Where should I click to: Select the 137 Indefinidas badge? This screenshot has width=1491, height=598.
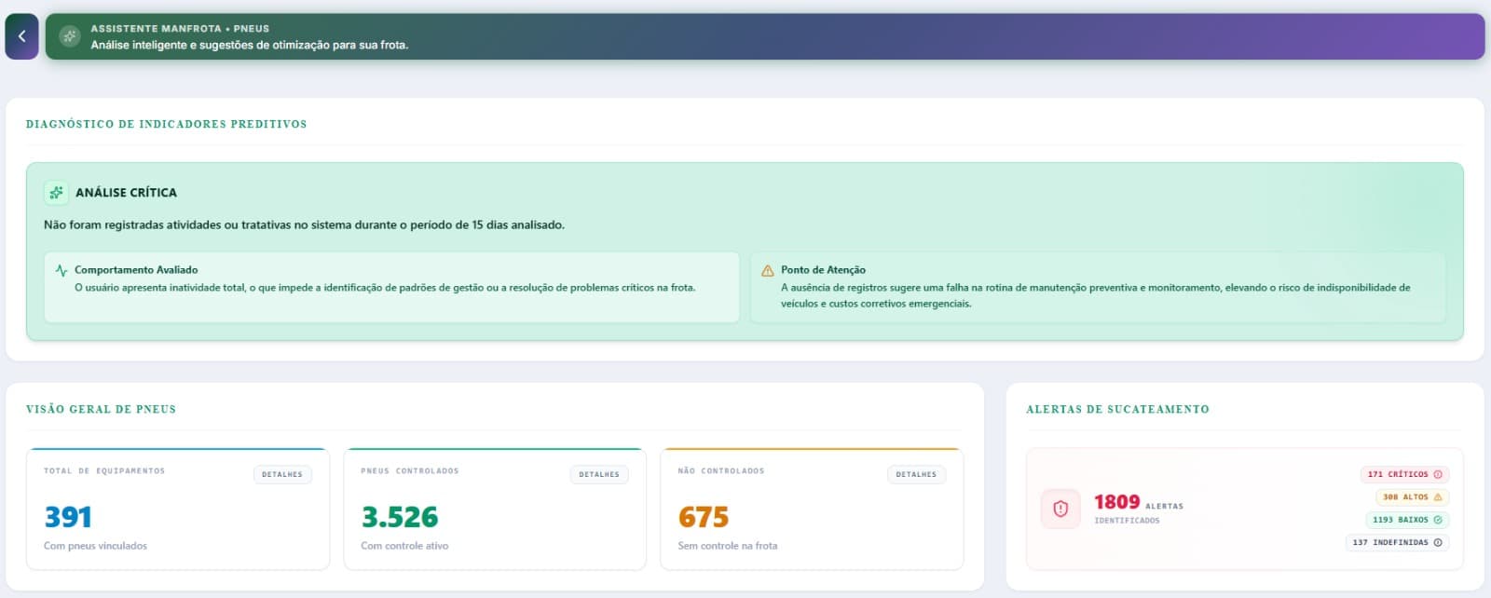1397,542
